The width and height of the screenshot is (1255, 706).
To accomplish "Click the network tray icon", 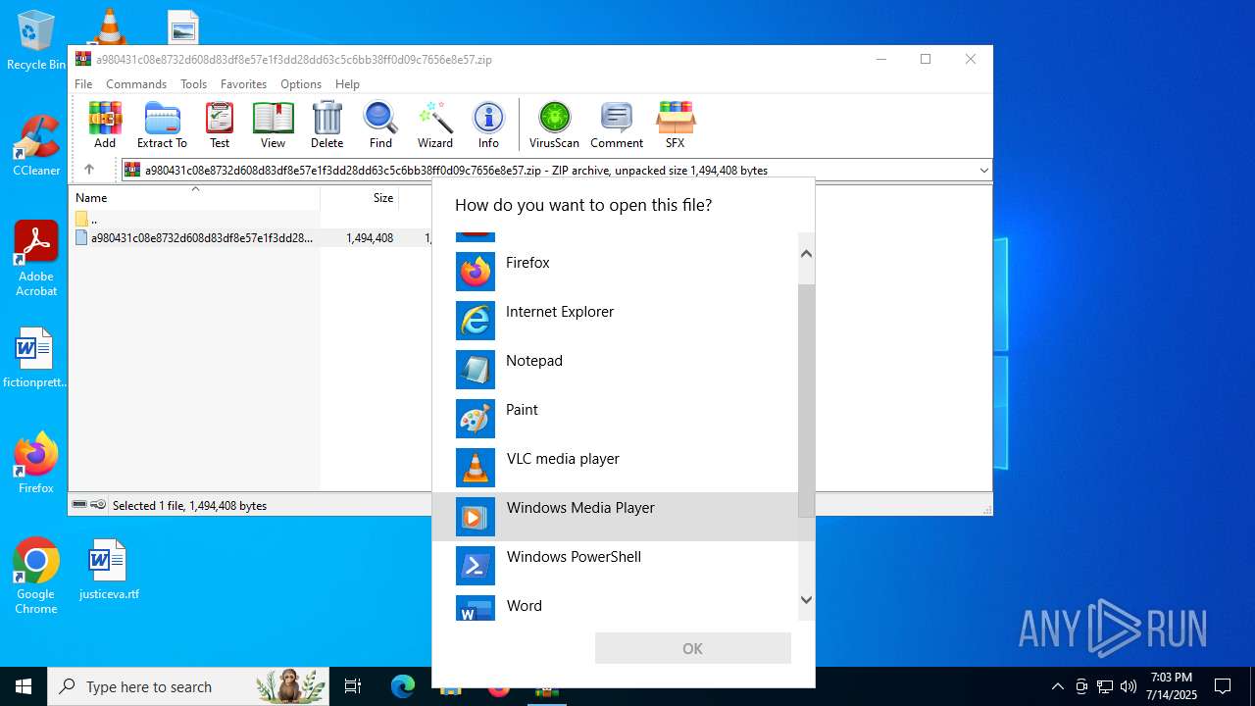I will pyautogui.click(x=1105, y=686).
